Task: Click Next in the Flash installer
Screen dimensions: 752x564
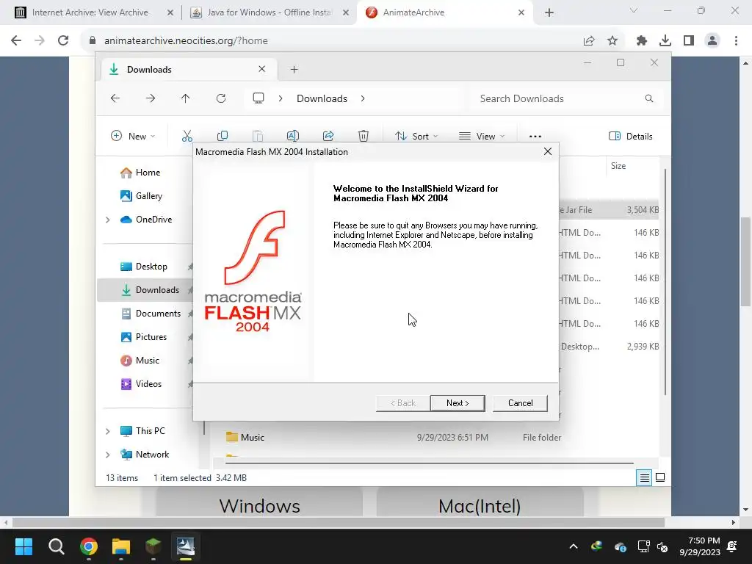Action: [458, 403]
